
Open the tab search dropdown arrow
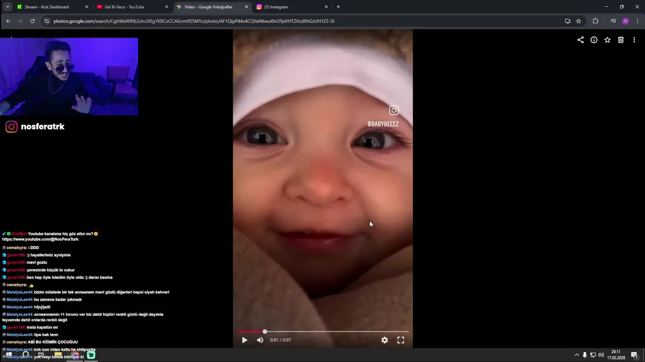coord(7,7)
